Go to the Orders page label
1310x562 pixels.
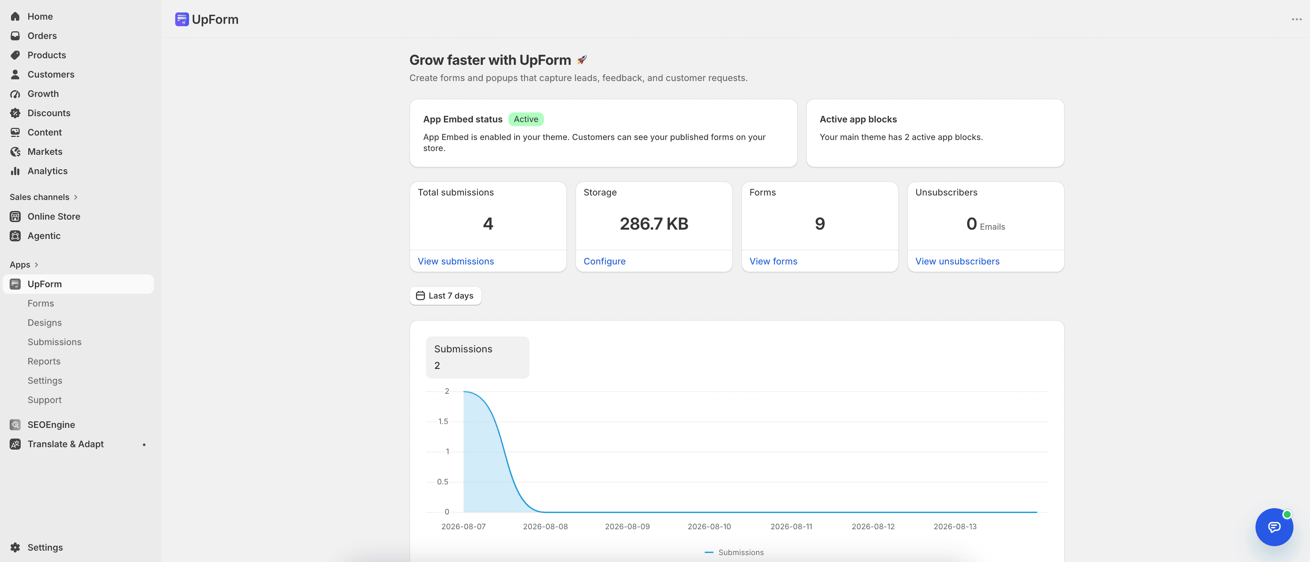42,36
